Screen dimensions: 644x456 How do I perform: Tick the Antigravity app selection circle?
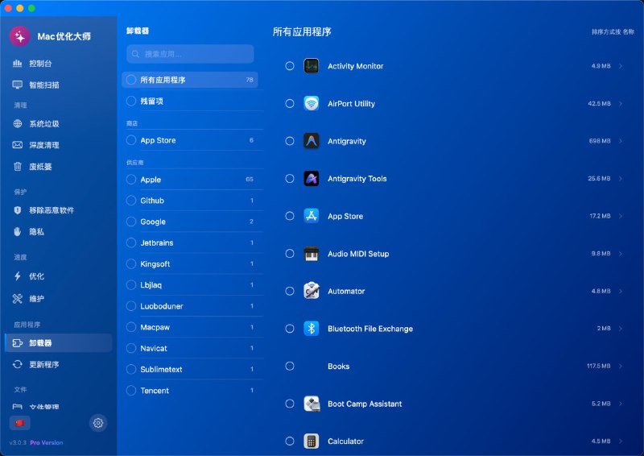[x=290, y=141]
